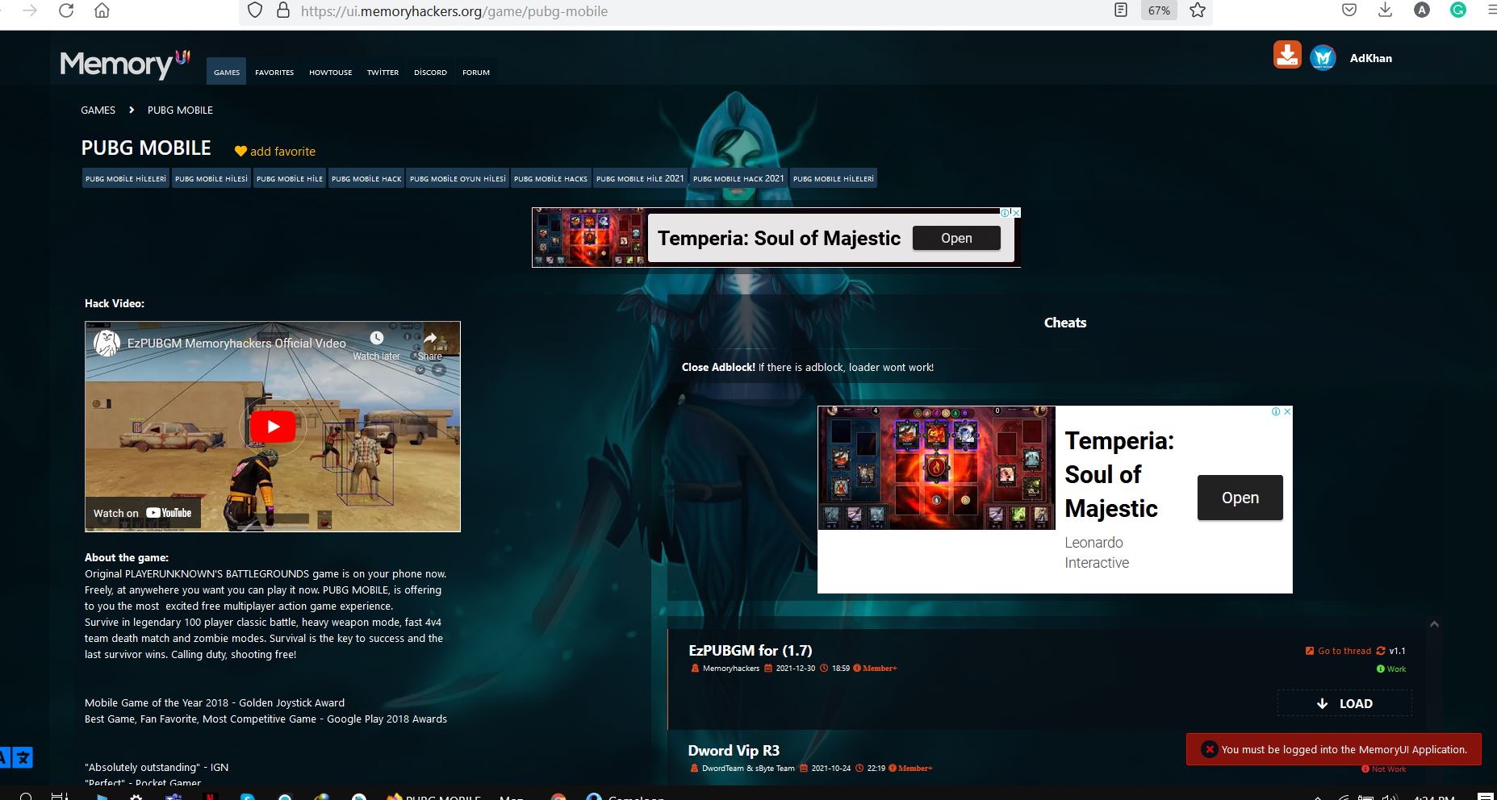Image resolution: width=1497 pixels, height=800 pixels.
Task: Click the translate widget icon
Action: (16, 757)
